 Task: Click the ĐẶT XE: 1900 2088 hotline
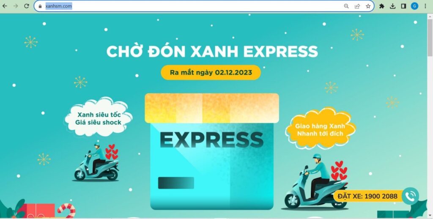(367, 196)
